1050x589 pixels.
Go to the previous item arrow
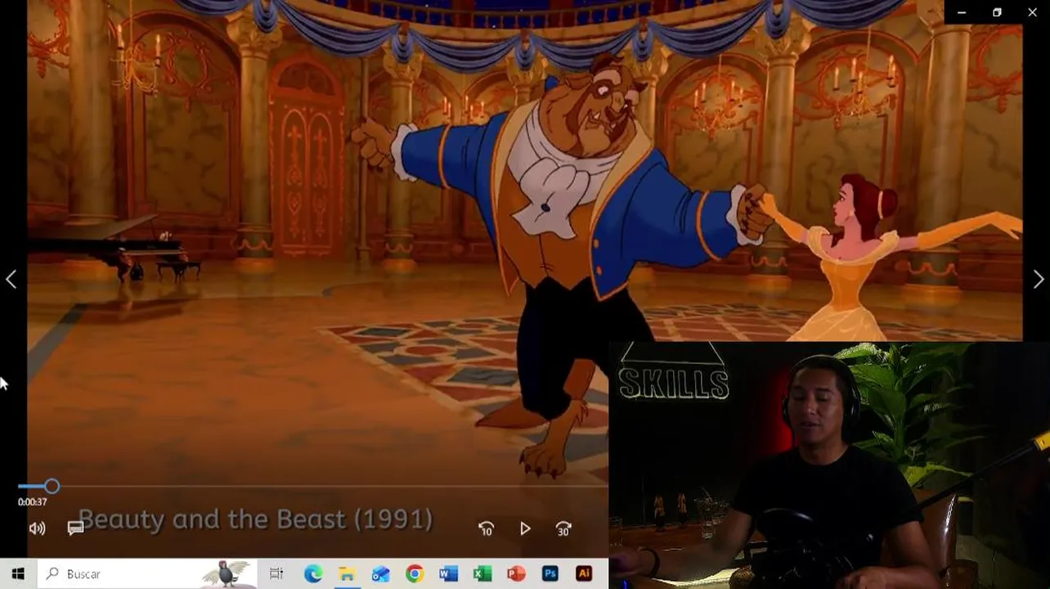[11, 280]
